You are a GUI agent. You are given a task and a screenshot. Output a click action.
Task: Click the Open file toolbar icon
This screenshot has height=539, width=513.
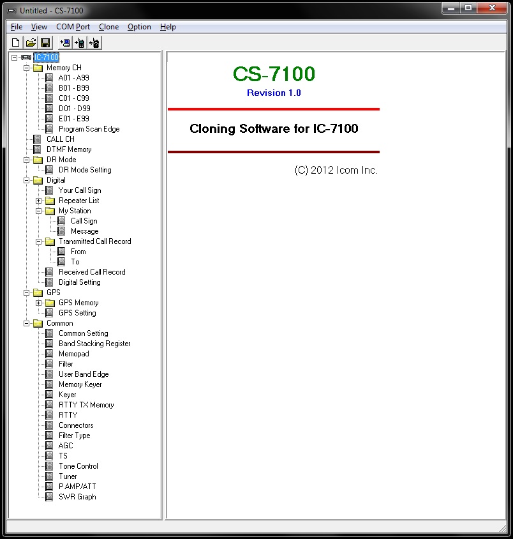pyautogui.click(x=31, y=43)
